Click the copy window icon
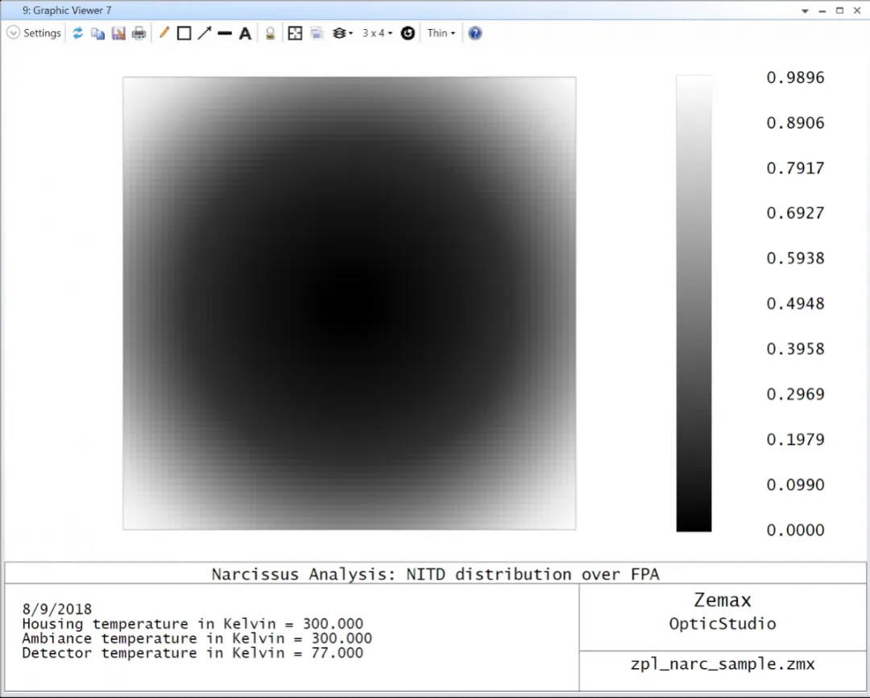 [97, 33]
